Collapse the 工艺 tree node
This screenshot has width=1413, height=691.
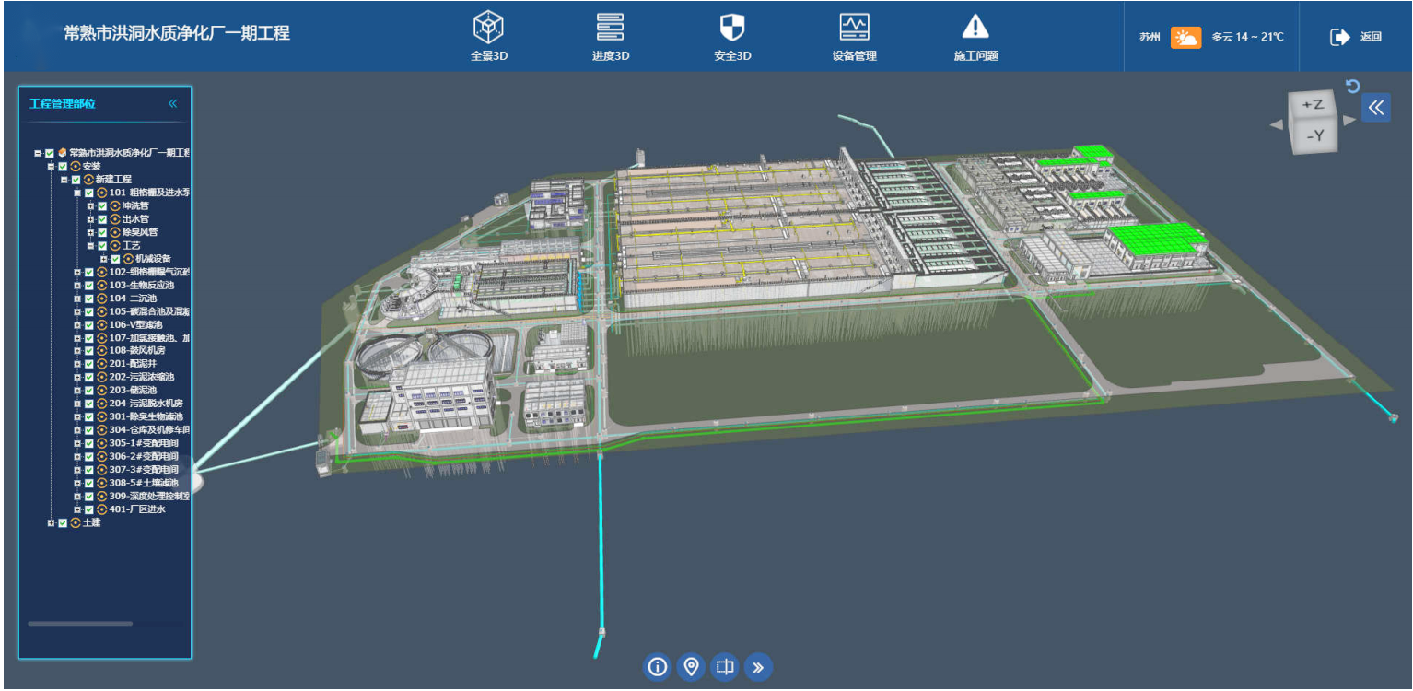(91, 246)
